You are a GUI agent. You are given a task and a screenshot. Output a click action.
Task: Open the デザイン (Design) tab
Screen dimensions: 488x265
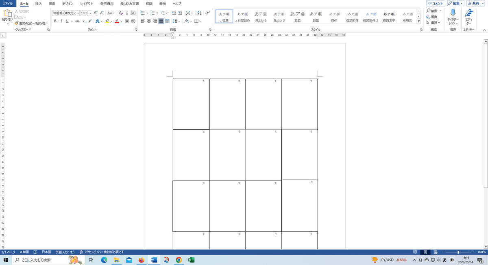pos(68,3)
